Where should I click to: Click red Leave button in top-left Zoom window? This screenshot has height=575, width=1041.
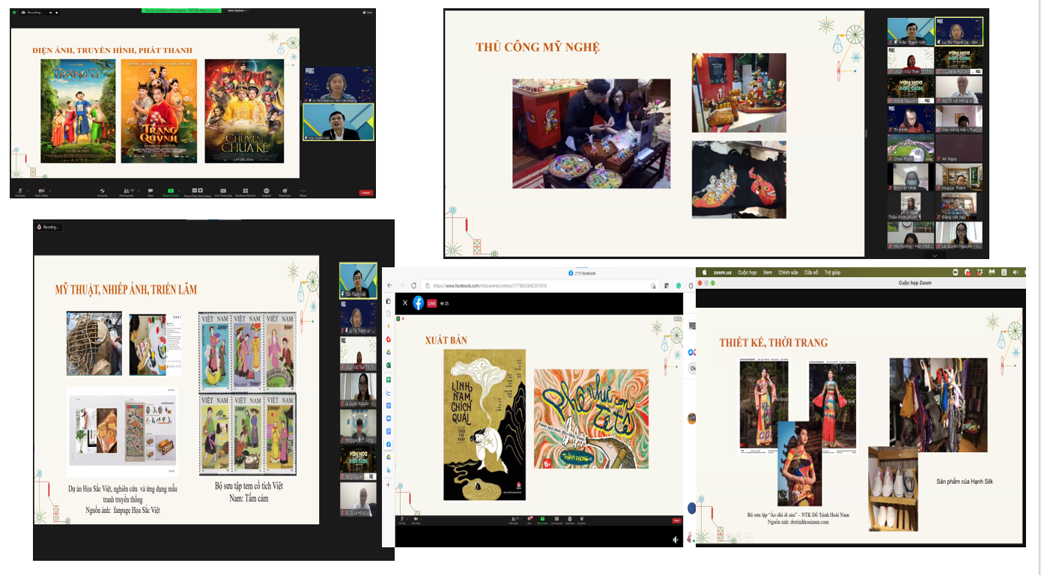tap(365, 192)
